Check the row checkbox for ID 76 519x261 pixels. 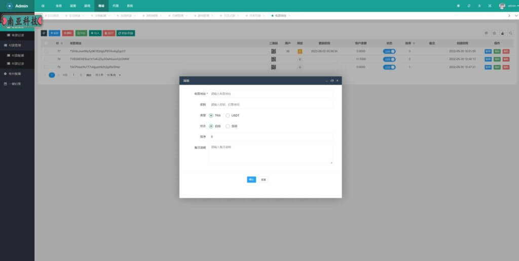tap(46, 59)
